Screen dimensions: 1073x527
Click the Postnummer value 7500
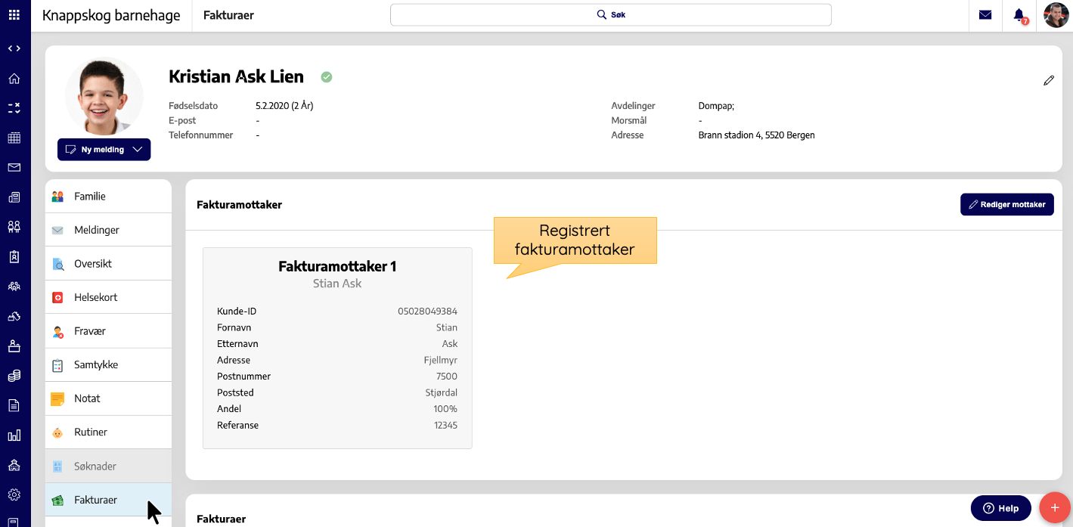pos(446,377)
